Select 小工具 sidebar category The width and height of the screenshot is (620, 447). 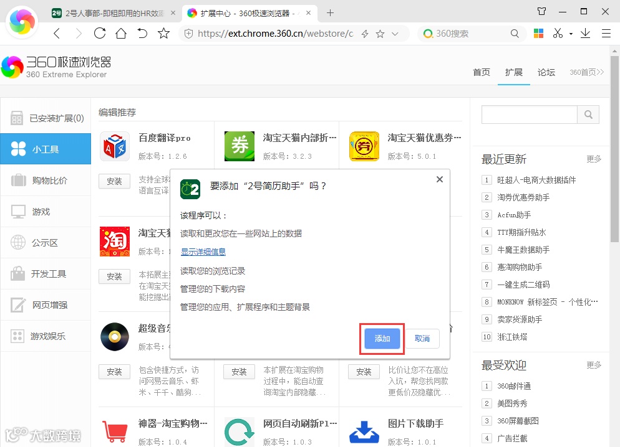(46, 149)
